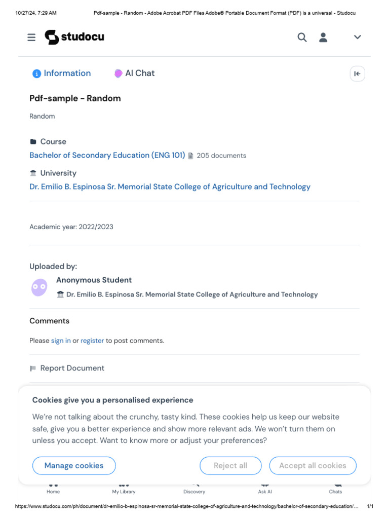Click the Report Document flag icon
The width and height of the screenshot is (389, 519).
pos(33,368)
